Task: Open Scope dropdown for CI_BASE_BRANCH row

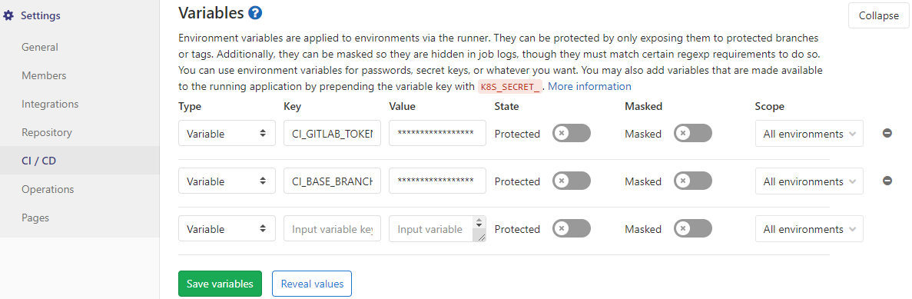Action: [809, 181]
